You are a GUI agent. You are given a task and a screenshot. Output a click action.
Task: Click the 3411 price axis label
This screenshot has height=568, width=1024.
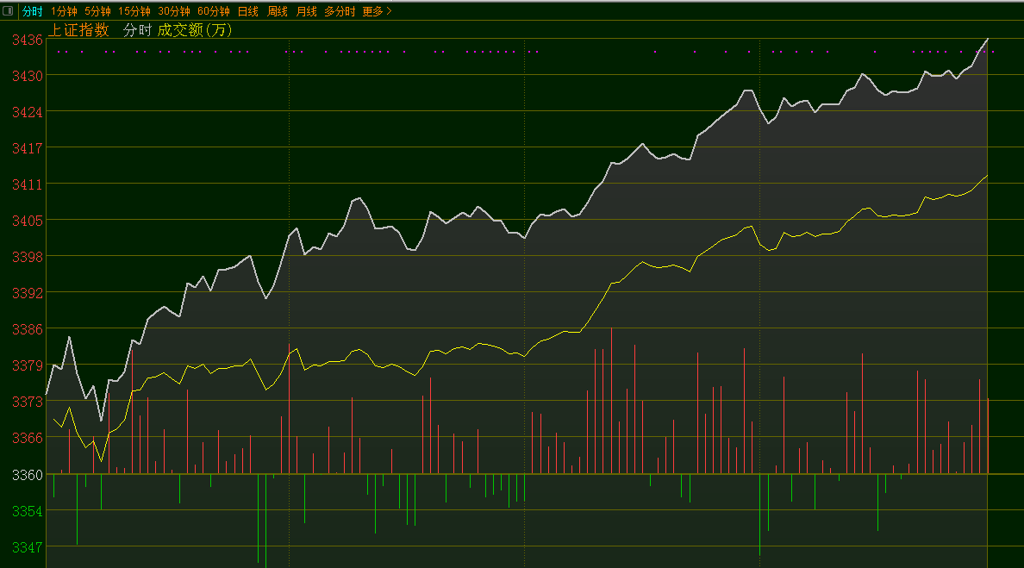click(28, 184)
